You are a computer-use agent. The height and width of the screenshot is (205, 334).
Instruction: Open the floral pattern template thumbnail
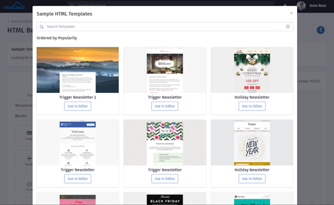click(x=165, y=142)
